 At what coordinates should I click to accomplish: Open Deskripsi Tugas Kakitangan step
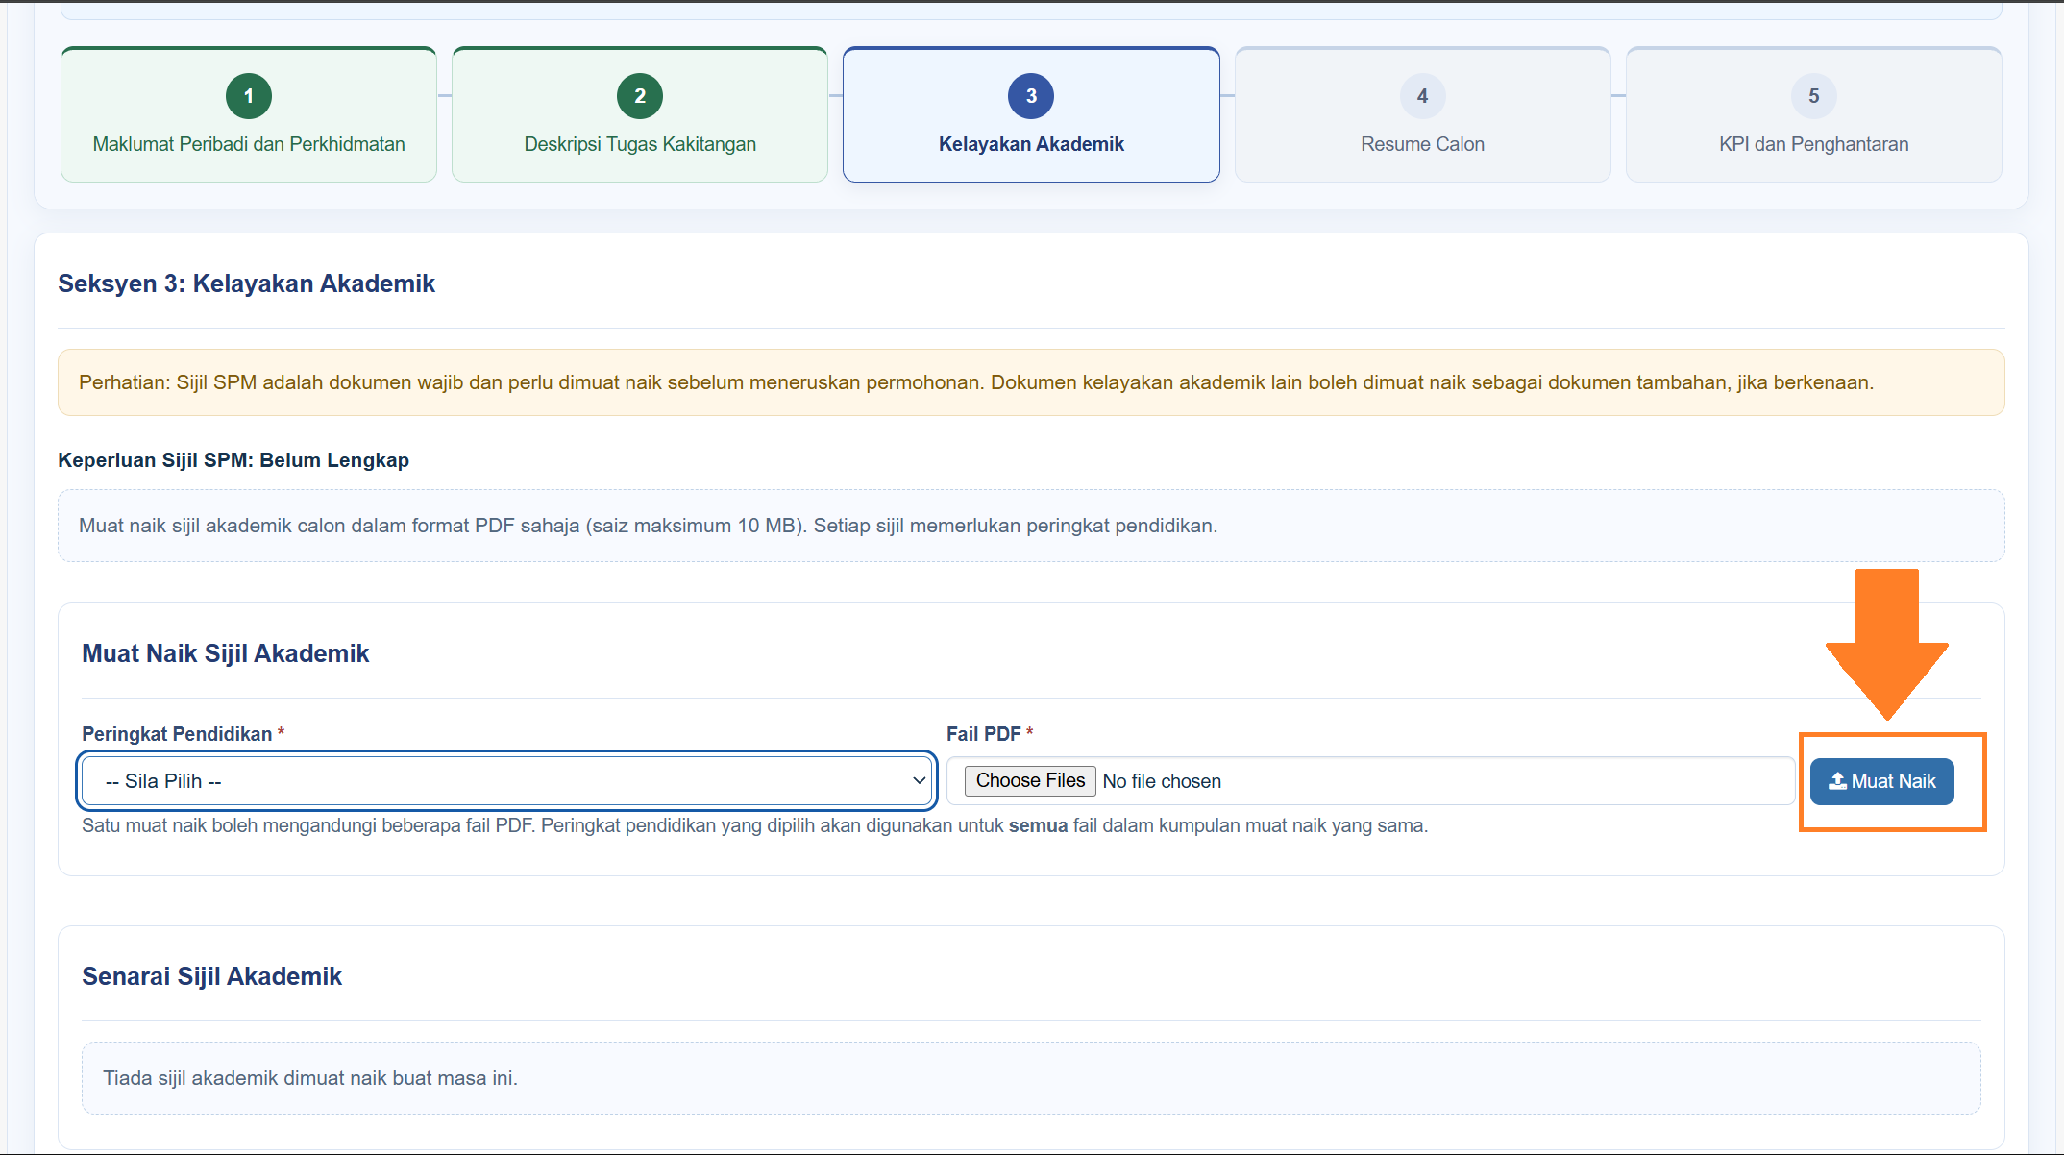[x=640, y=115]
